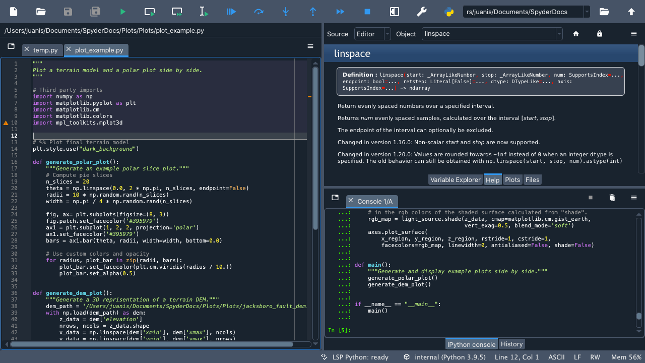
Task: Click the RW permission status entry
Action: click(595, 357)
